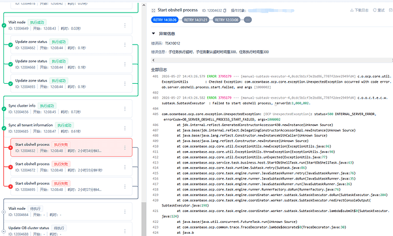
Task: Click the green success icon of Update zone status 12004668
Action: coord(10,64)
